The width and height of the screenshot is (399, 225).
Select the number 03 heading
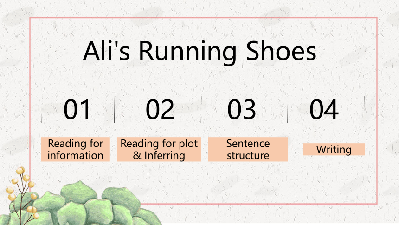pos(241,109)
